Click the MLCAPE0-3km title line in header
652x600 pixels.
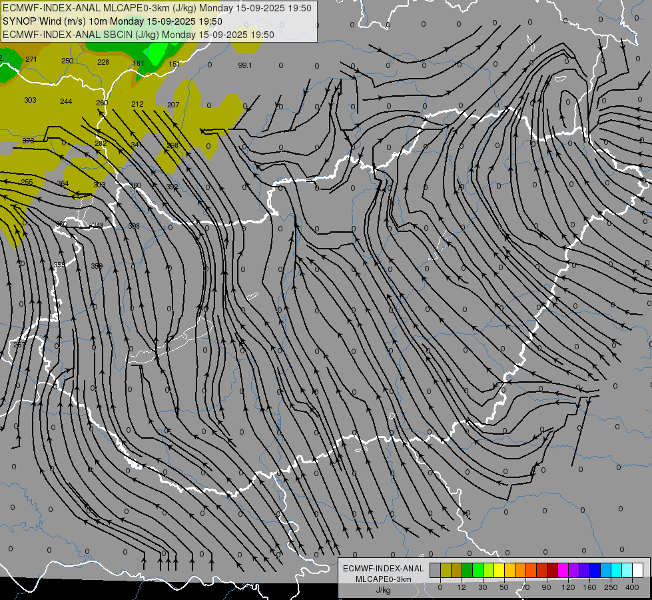[x=157, y=8]
